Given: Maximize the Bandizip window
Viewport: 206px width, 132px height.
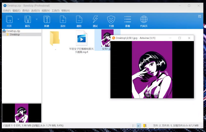Looking at the screenshot, I should (x=189, y=6).
